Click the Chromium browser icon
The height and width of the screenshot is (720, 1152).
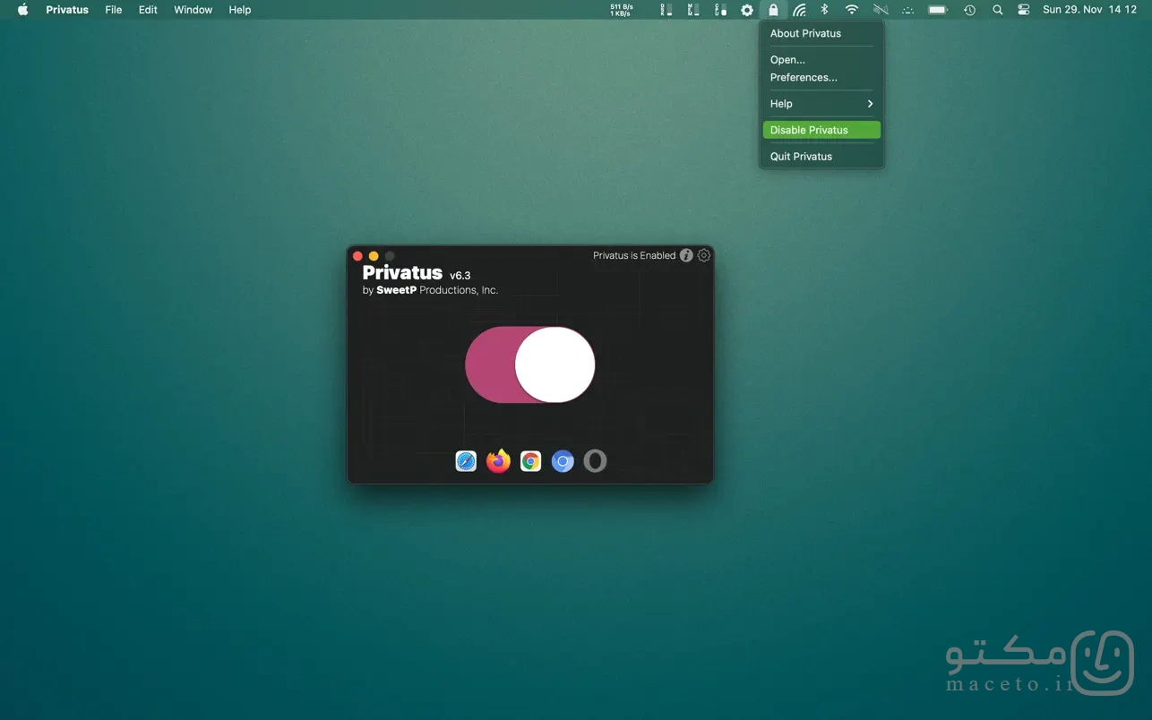pos(563,461)
